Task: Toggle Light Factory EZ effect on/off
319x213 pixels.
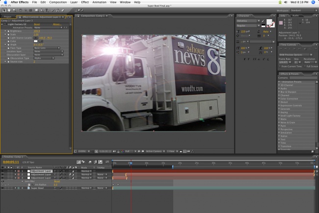Action: tap(5, 24)
